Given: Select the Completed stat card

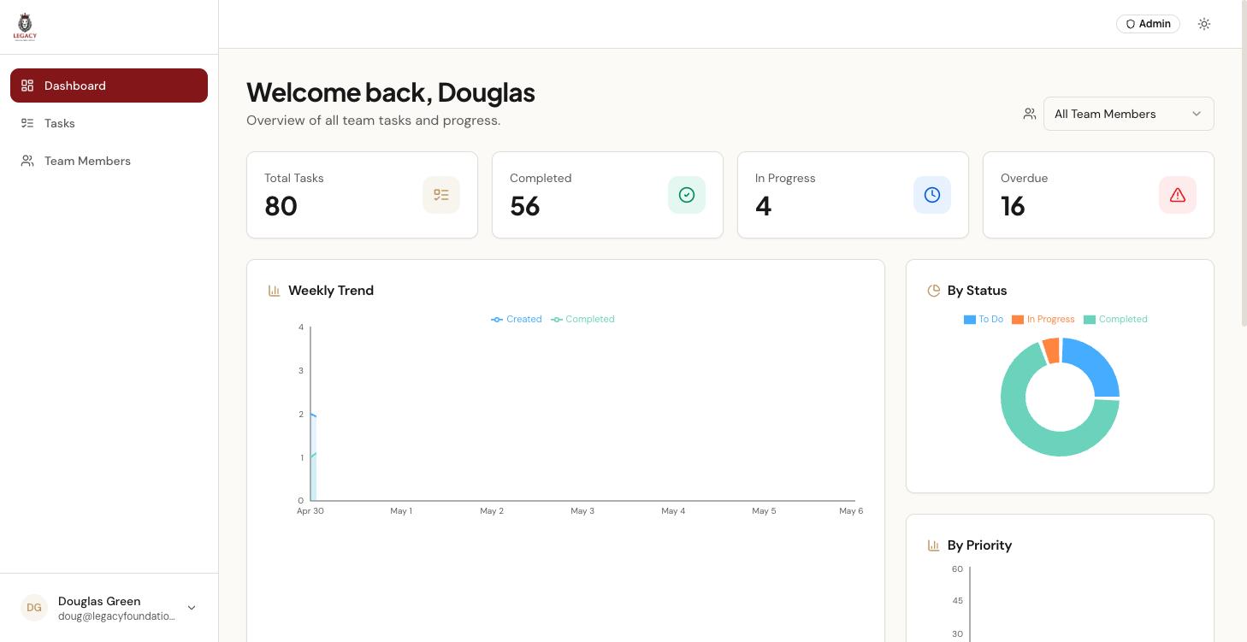Looking at the screenshot, I should (607, 195).
